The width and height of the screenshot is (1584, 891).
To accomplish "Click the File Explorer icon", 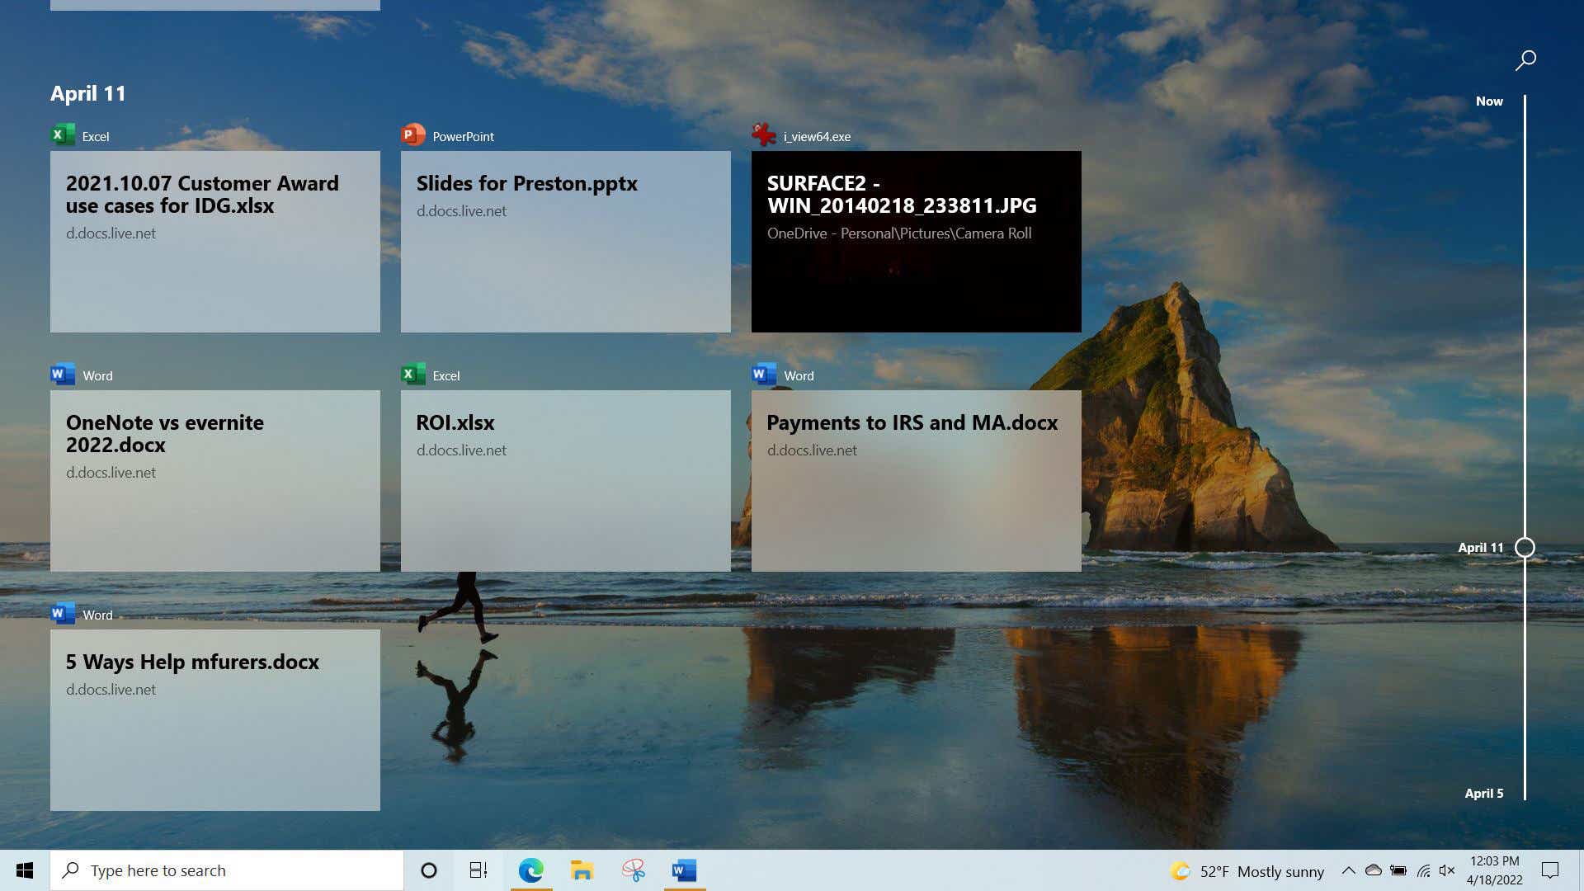I will tap(582, 870).
